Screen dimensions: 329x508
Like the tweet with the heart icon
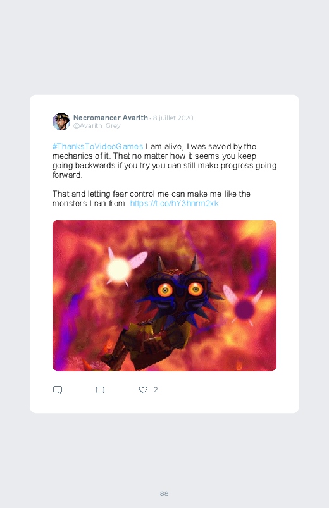[x=143, y=390]
